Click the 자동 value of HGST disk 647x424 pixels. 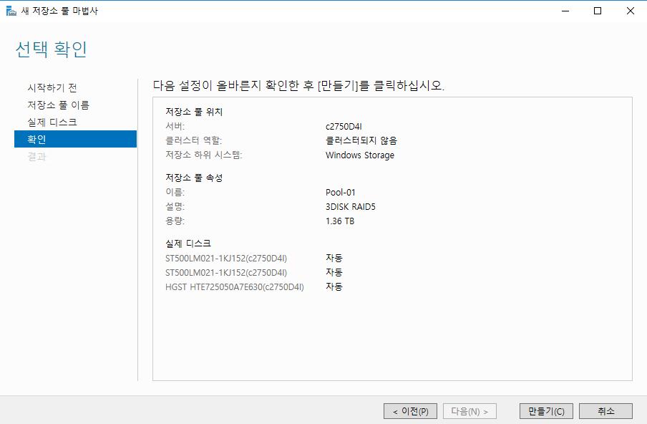pyautogui.click(x=334, y=286)
